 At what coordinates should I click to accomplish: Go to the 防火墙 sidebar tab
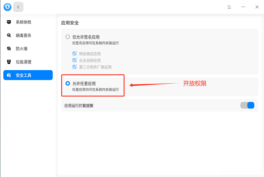coord(22,49)
